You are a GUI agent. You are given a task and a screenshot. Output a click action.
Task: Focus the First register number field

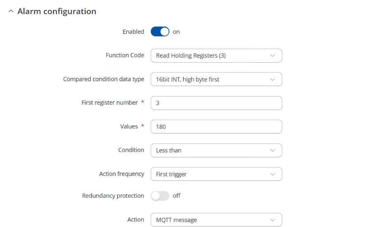[216, 103]
